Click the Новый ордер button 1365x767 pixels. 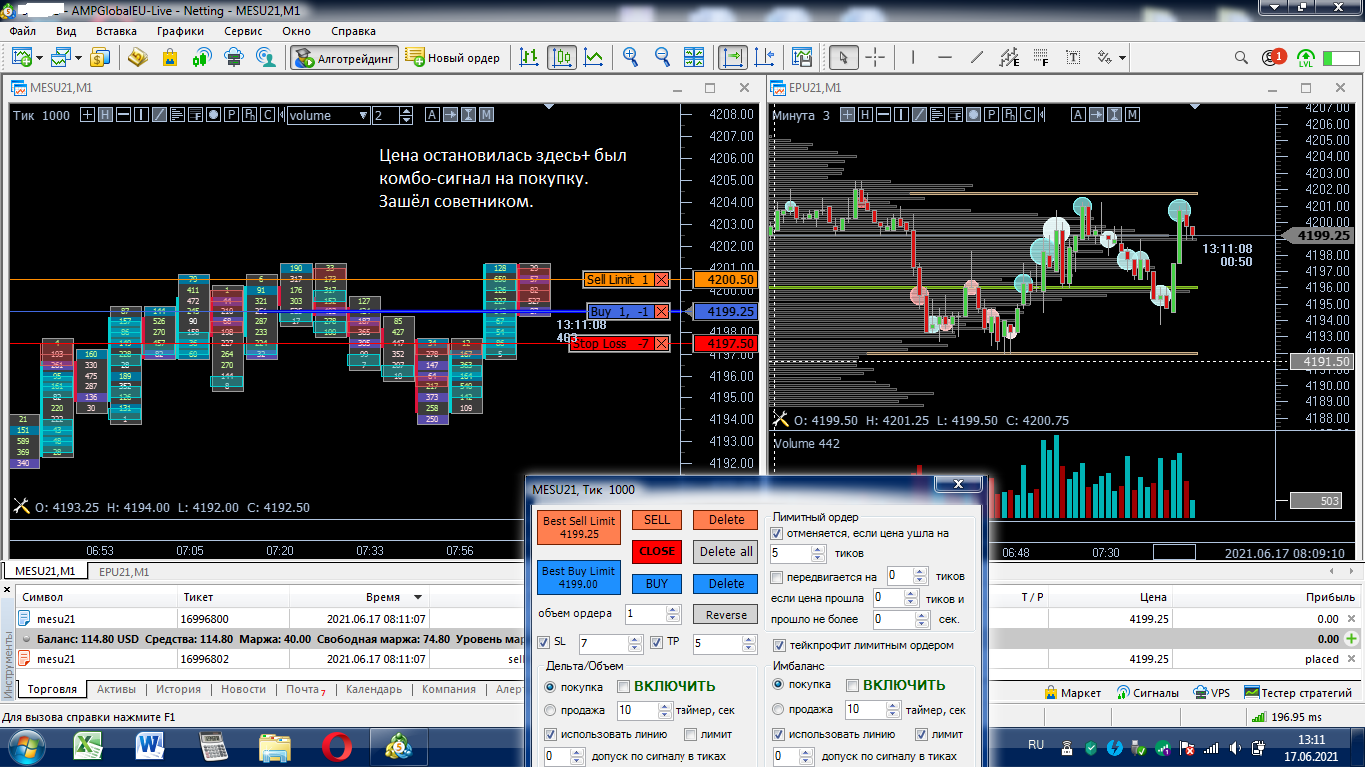click(453, 58)
